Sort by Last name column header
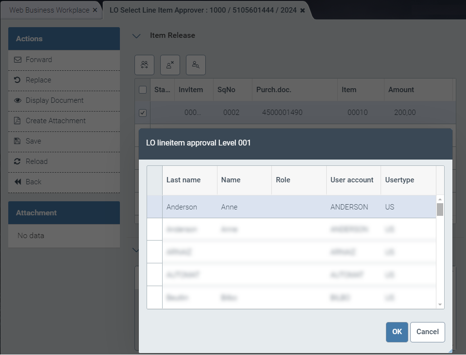Image resolution: width=466 pixels, height=355 pixels. click(x=183, y=180)
